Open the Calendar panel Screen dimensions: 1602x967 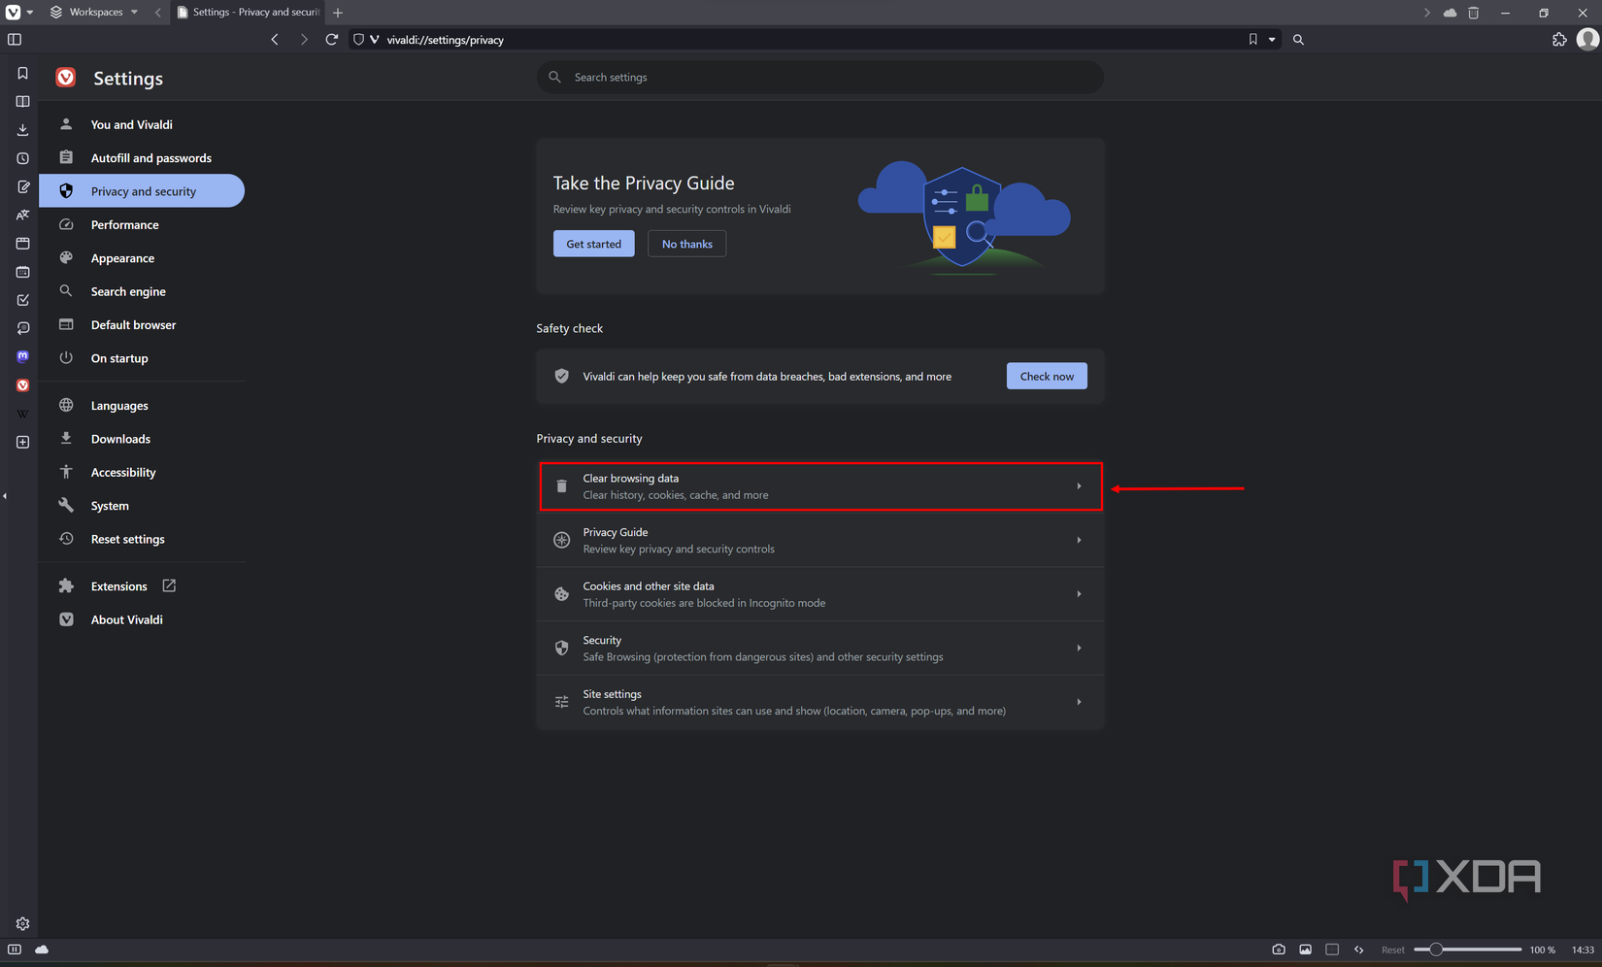pos(22,272)
